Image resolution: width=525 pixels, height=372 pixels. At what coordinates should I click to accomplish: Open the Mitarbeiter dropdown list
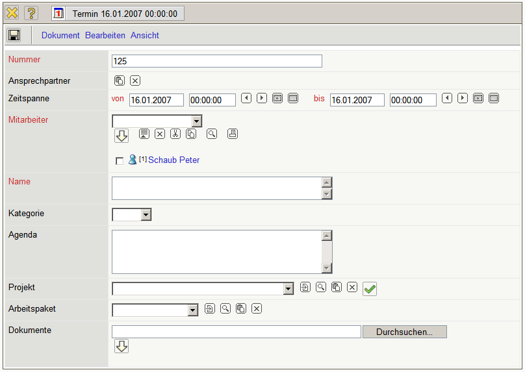pyautogui.click(x=197, y=121)
